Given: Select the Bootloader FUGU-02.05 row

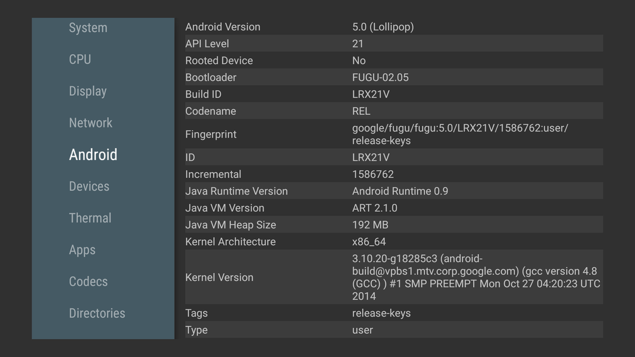Looking at the screenshot, I should pos(393,77).
